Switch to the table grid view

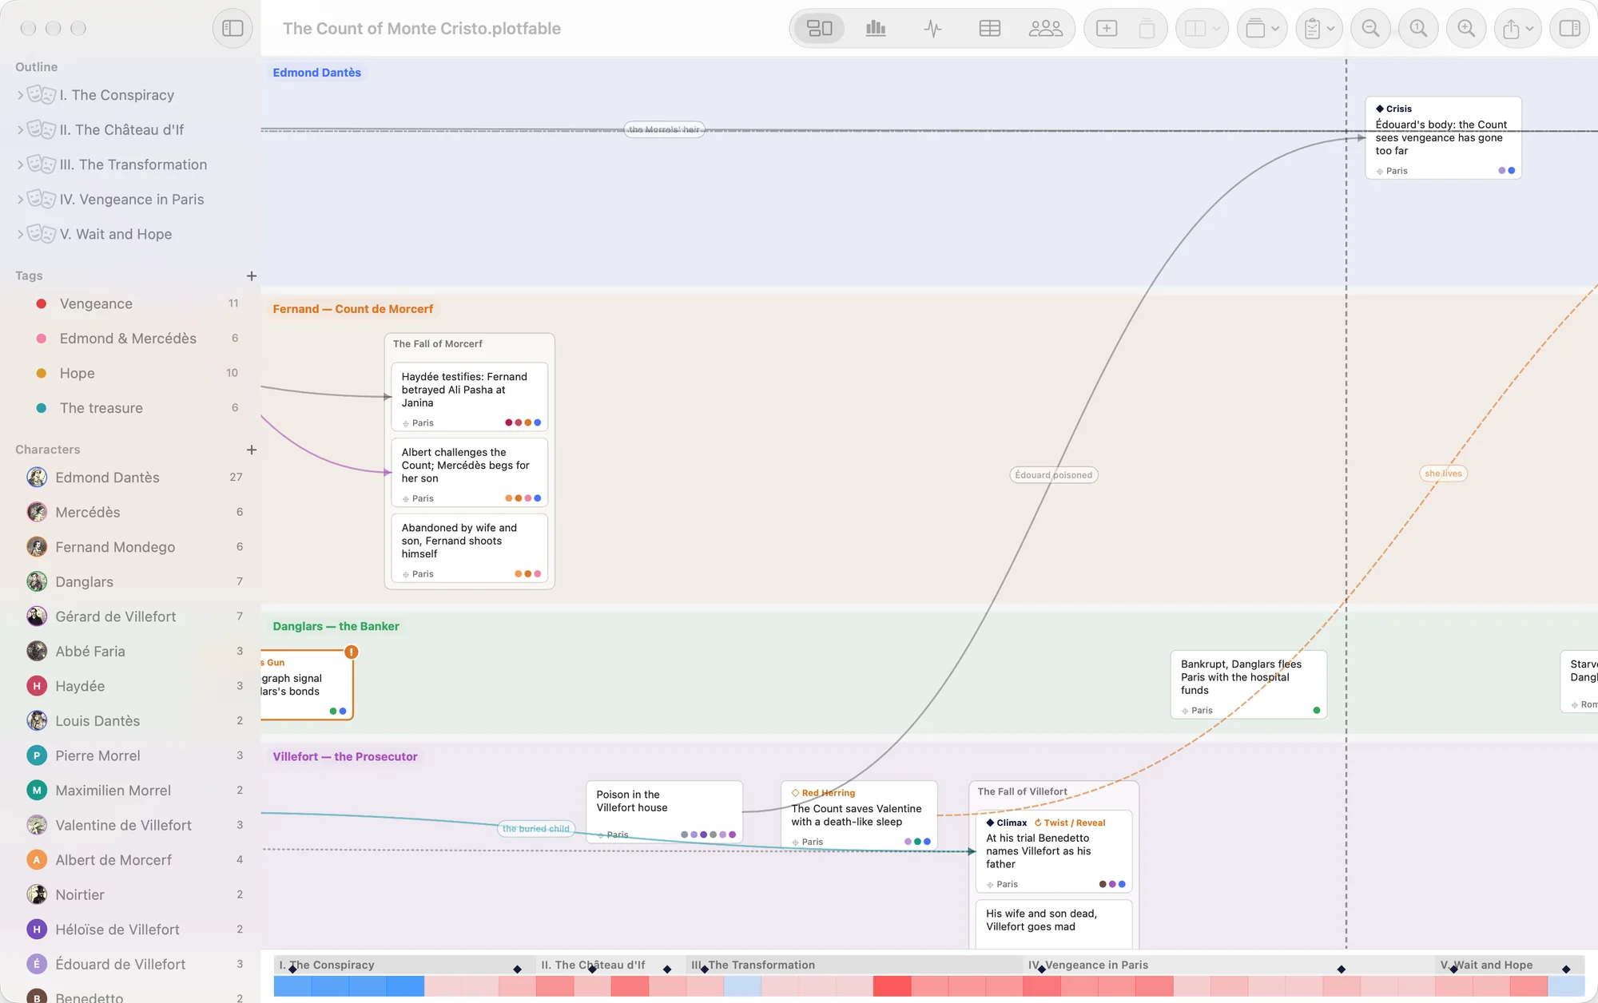click(989, 29)
